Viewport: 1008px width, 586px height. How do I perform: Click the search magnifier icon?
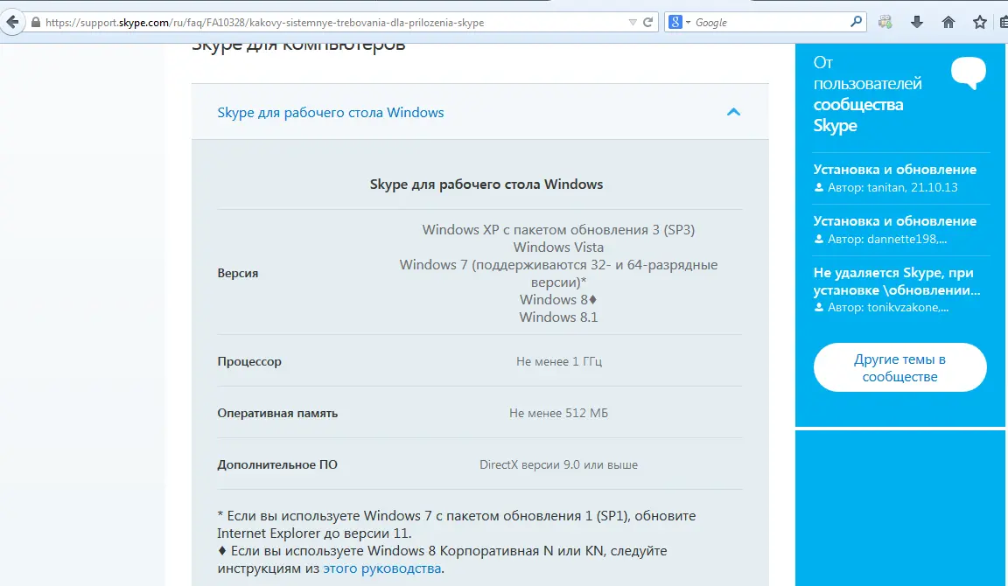[856, 22]
